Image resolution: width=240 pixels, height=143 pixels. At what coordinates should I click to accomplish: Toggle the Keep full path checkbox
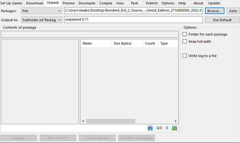(x=185, y=41)
